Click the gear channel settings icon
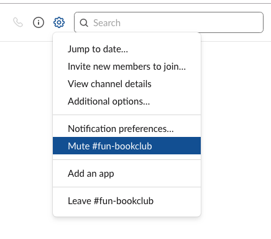Screen dimensions: 271x239 click(x=59, y=22)
